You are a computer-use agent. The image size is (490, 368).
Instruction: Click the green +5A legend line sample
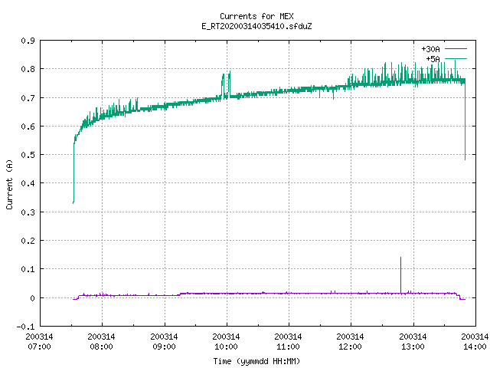456,58
